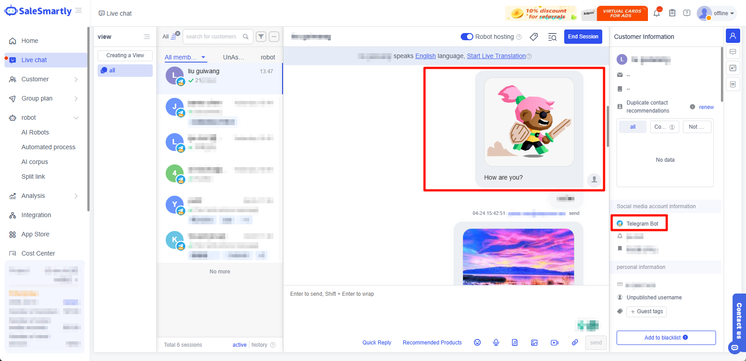Click Add to blacklist button
Viewport: 746px width, 361px height.
(x=666, y=338)
